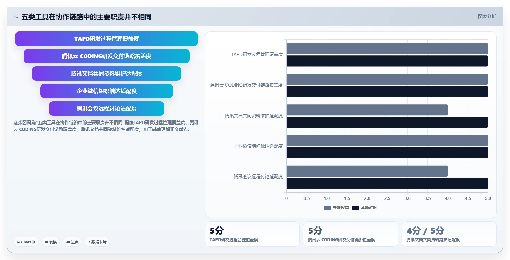Open the 5分 TAPD研发过程管理覆盖度 data card
Screen dimensions: 510x260
coord(252,234)
